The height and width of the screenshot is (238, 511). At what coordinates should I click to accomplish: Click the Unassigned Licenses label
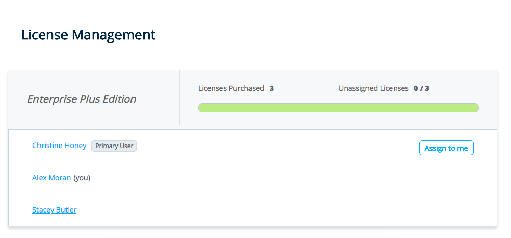tap(373, 88)
